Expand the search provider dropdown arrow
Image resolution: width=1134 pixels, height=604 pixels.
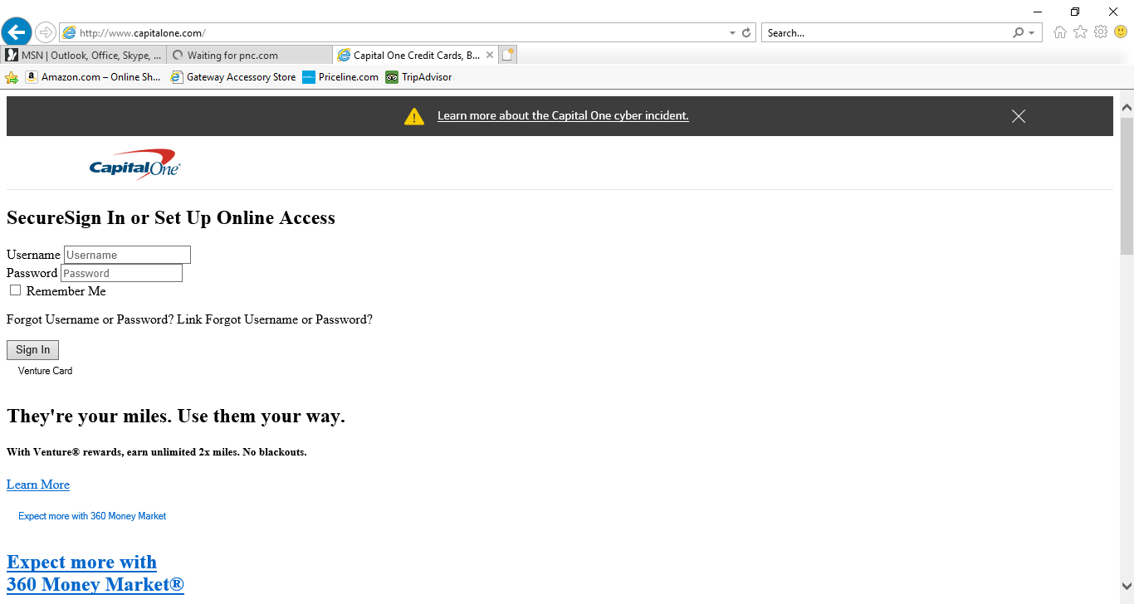tap(1032, 33)
